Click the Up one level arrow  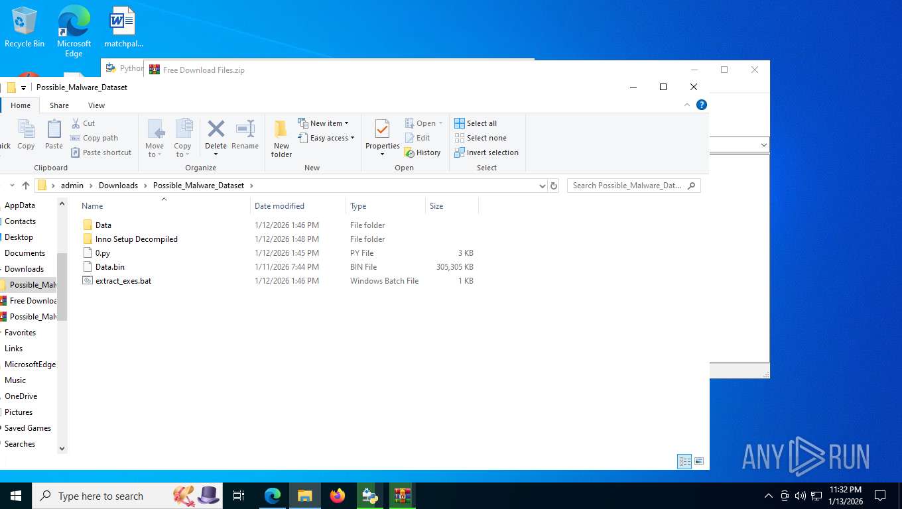coord(26,186)
